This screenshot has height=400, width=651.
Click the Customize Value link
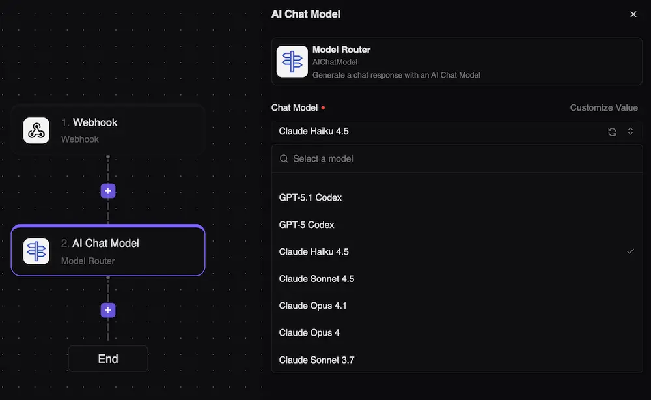coord(603,107)
